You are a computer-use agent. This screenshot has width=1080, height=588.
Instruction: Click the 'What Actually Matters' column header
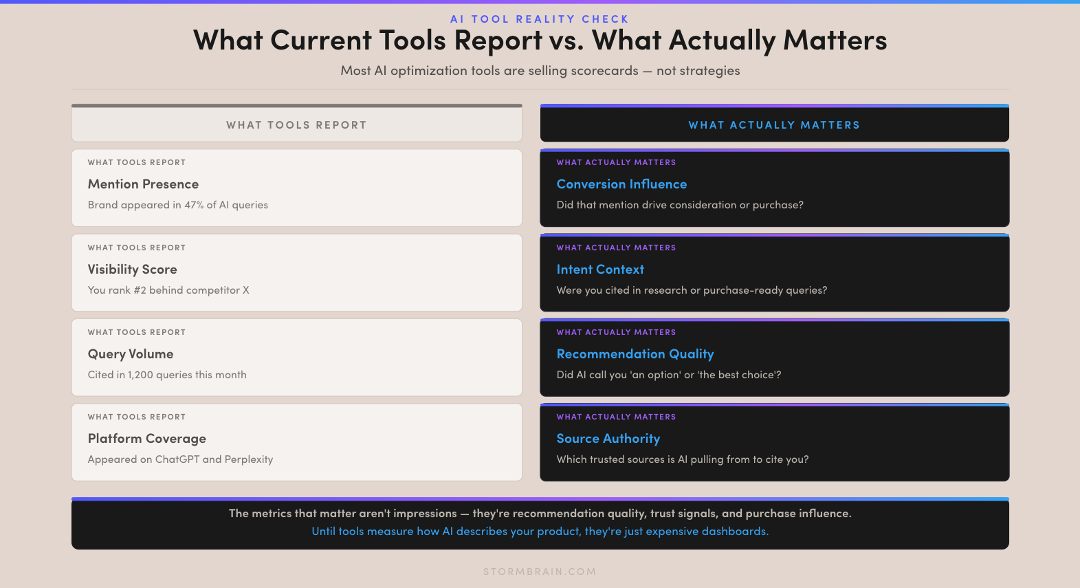(774, 124)
